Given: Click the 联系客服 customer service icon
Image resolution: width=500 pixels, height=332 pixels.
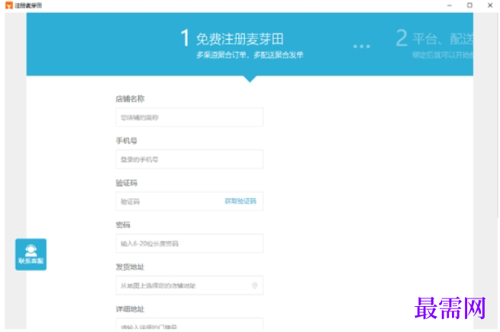Looking at the screenshot, I should tap(31, 254).
